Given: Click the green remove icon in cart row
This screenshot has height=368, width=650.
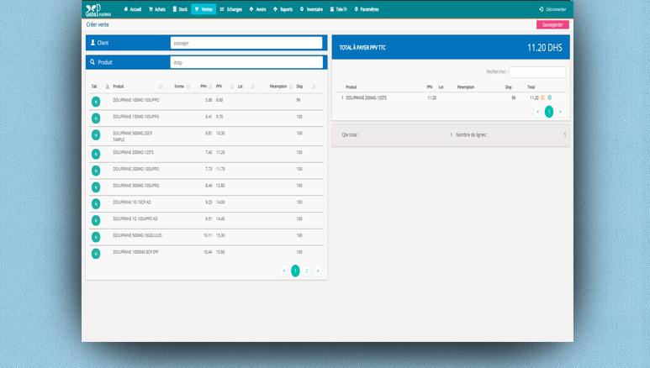Looking at the screenshot, I should pos(550,98).
